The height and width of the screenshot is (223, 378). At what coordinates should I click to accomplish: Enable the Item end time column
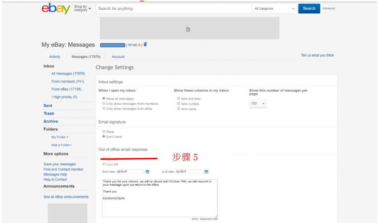pos(179,98)
